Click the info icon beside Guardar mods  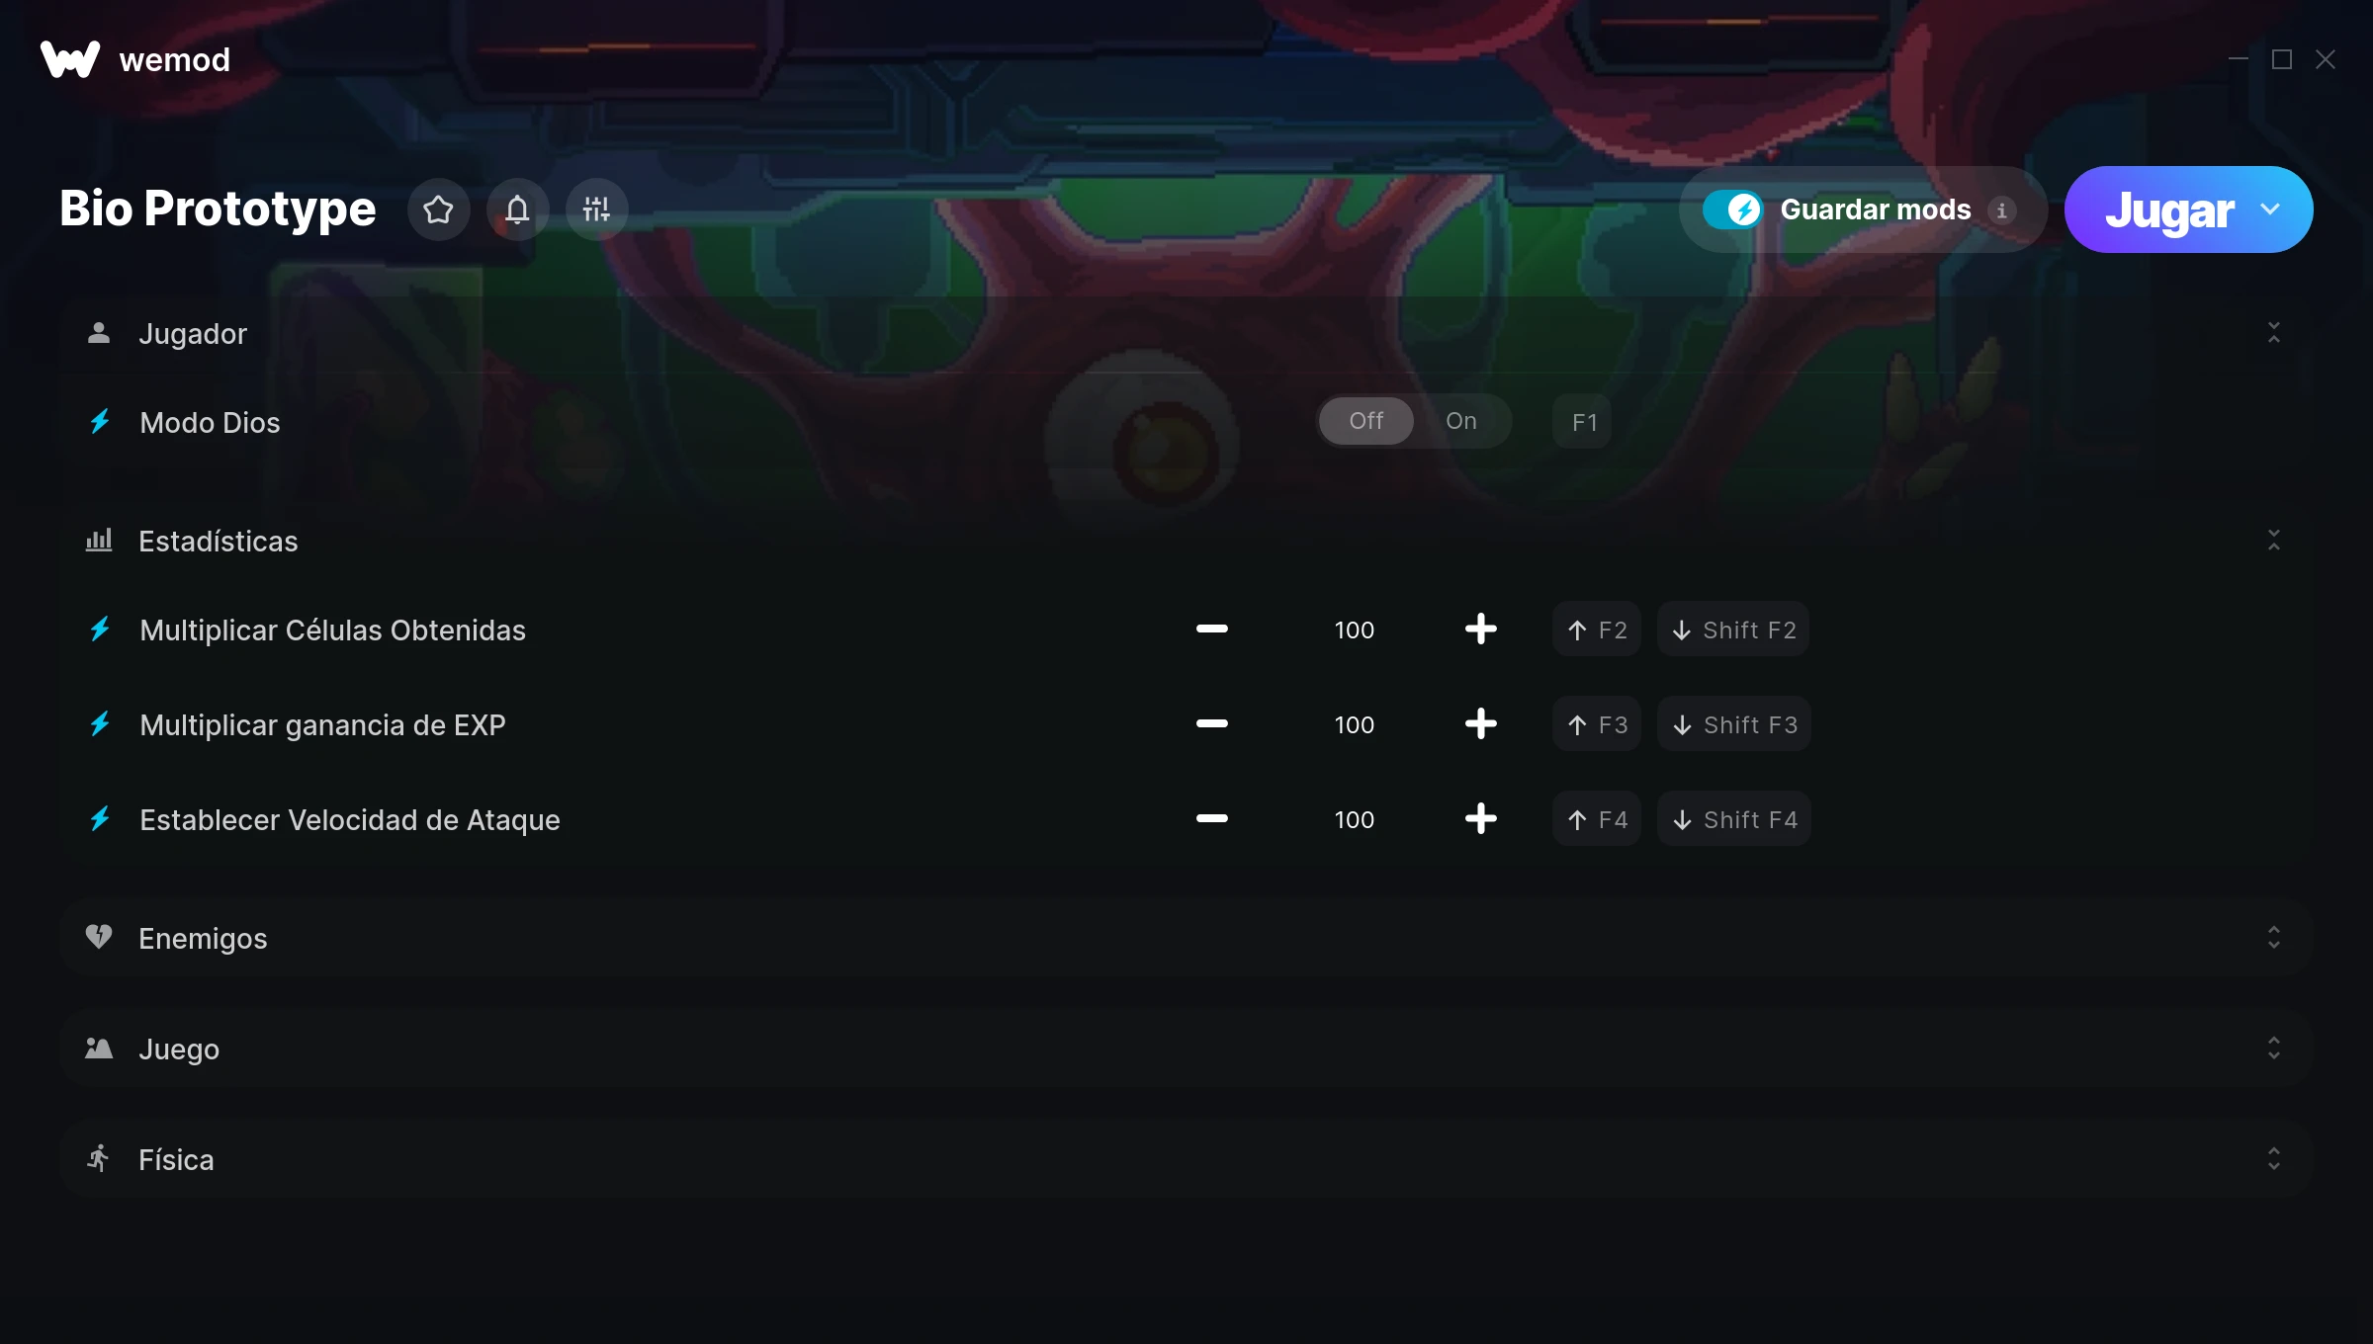(x=2001, y=210)
